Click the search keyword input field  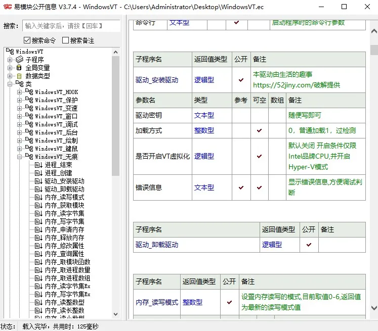[x=71, y=26]
